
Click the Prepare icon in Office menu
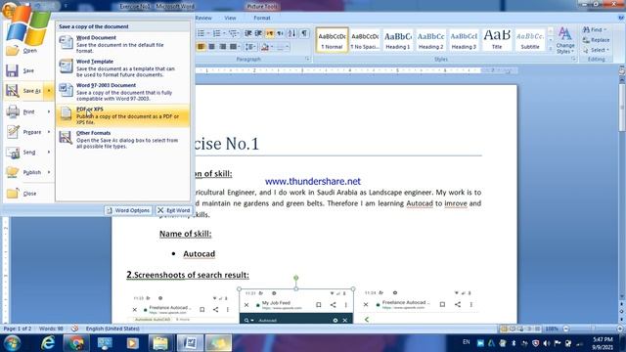[13, 132]
